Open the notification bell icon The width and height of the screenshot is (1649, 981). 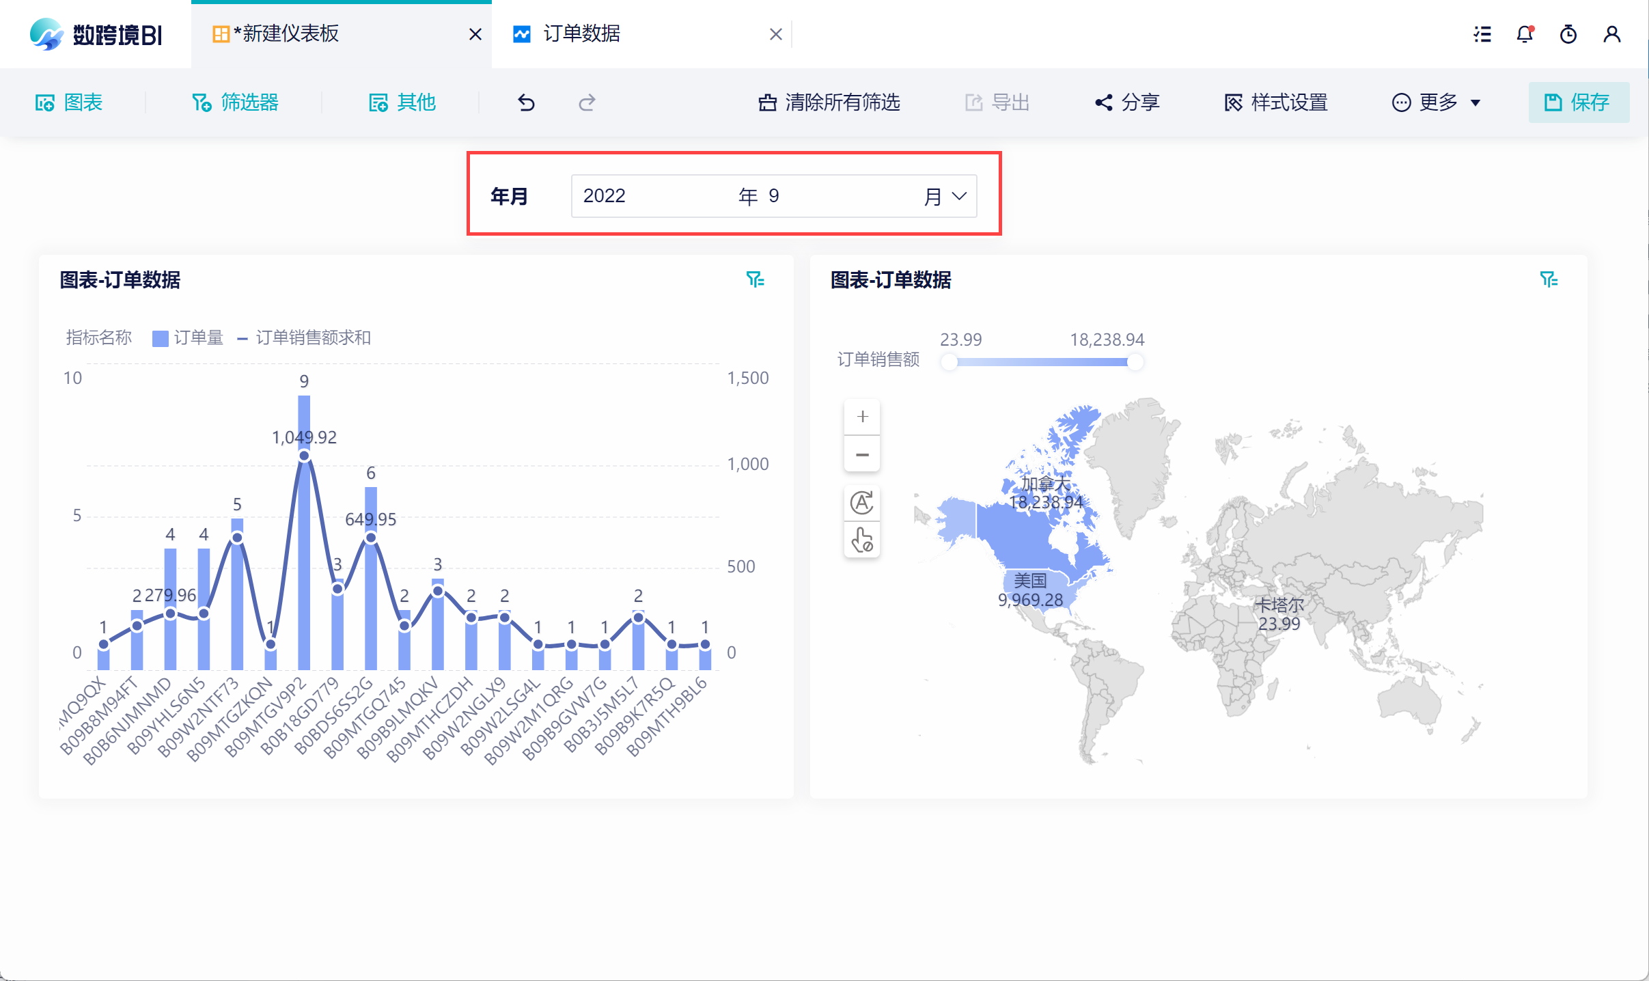point(1525,34)
